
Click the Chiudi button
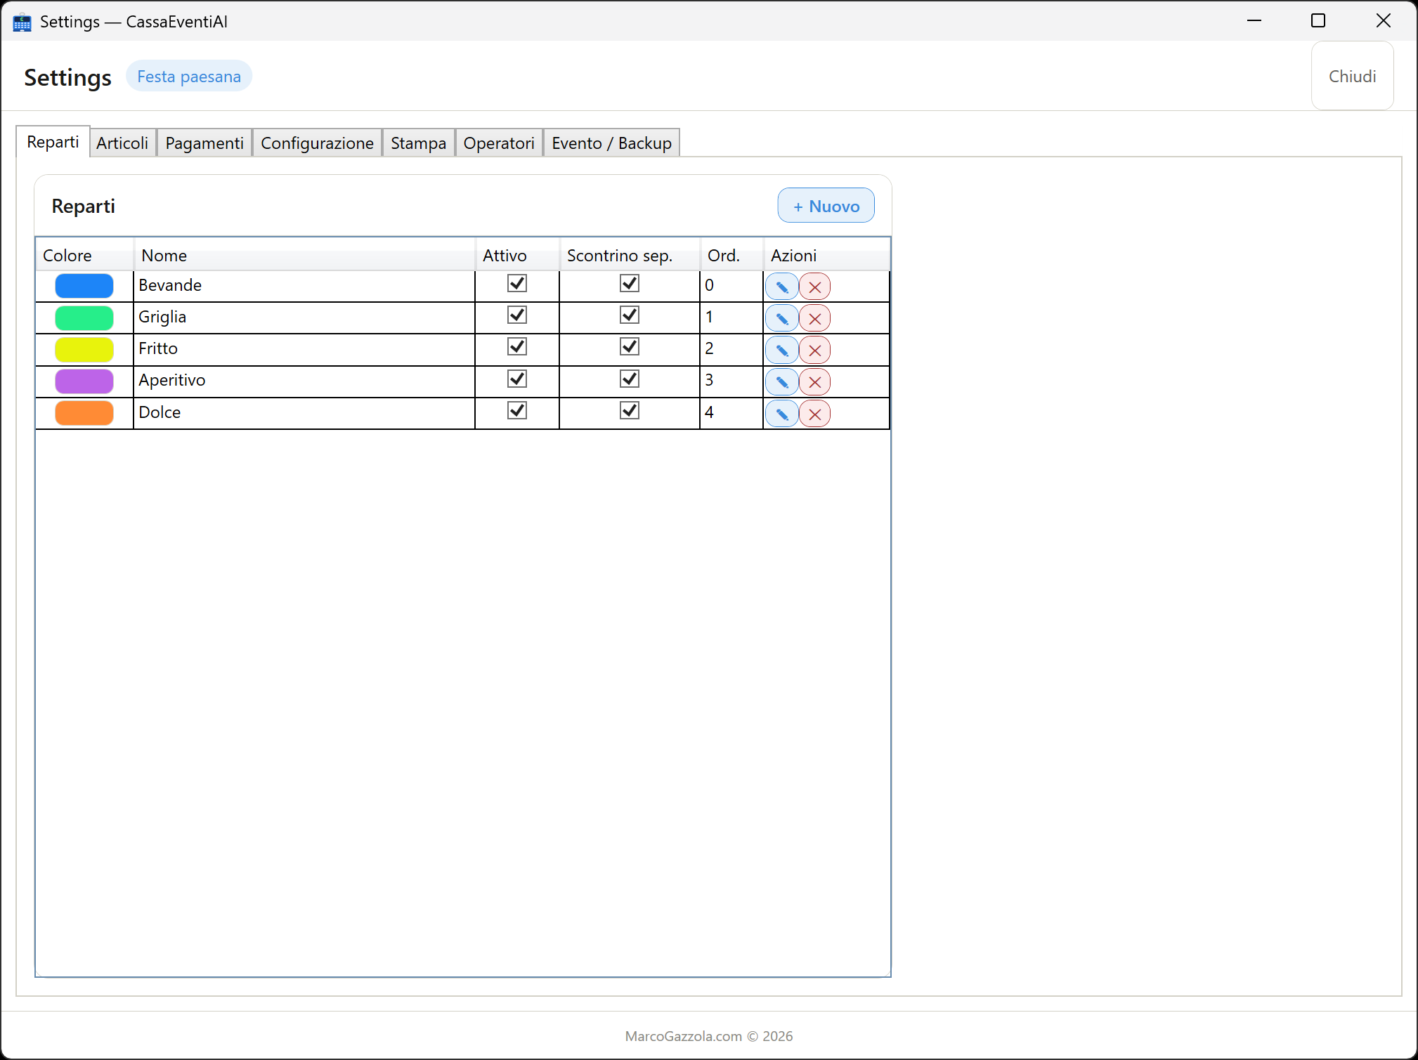(x=1352, y=76)
